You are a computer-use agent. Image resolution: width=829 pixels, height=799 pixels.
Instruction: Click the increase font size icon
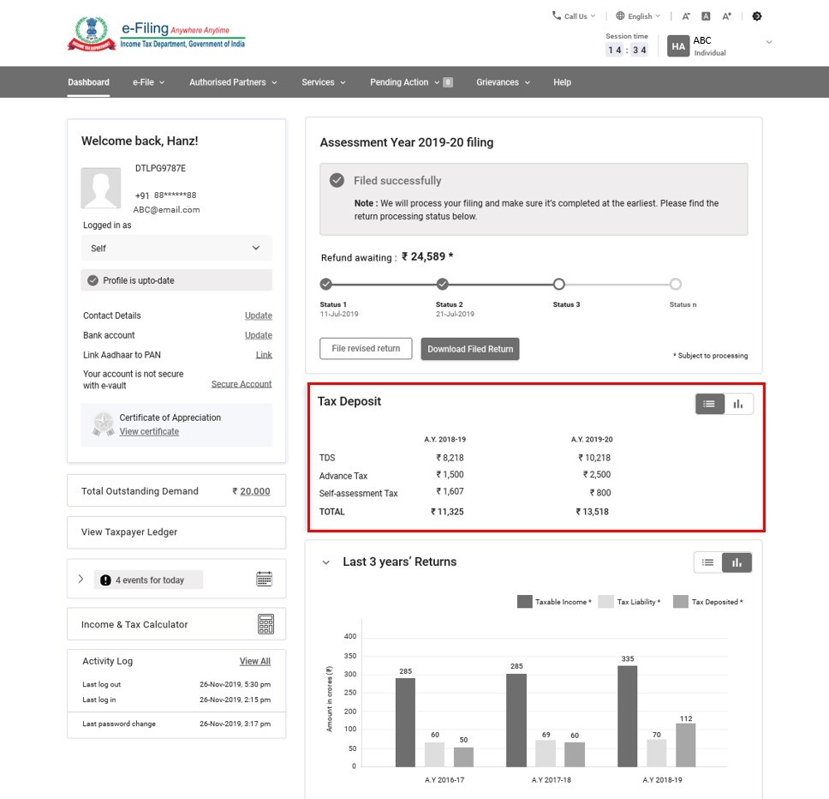pyautogui.click(x=727, y=16)
